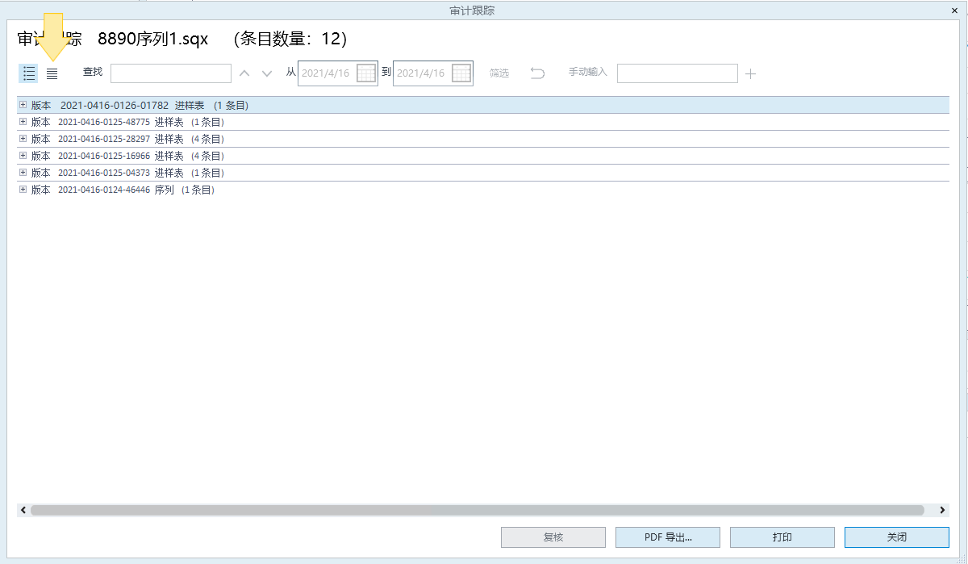
Task: Select text '2021-0416-0125-28297'
Action: point(104,140)
